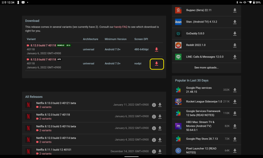The image size is (263, 158).
Task: Download Netflix 8.11.1 build 12 40101
Action: click(x=160, y=152)
